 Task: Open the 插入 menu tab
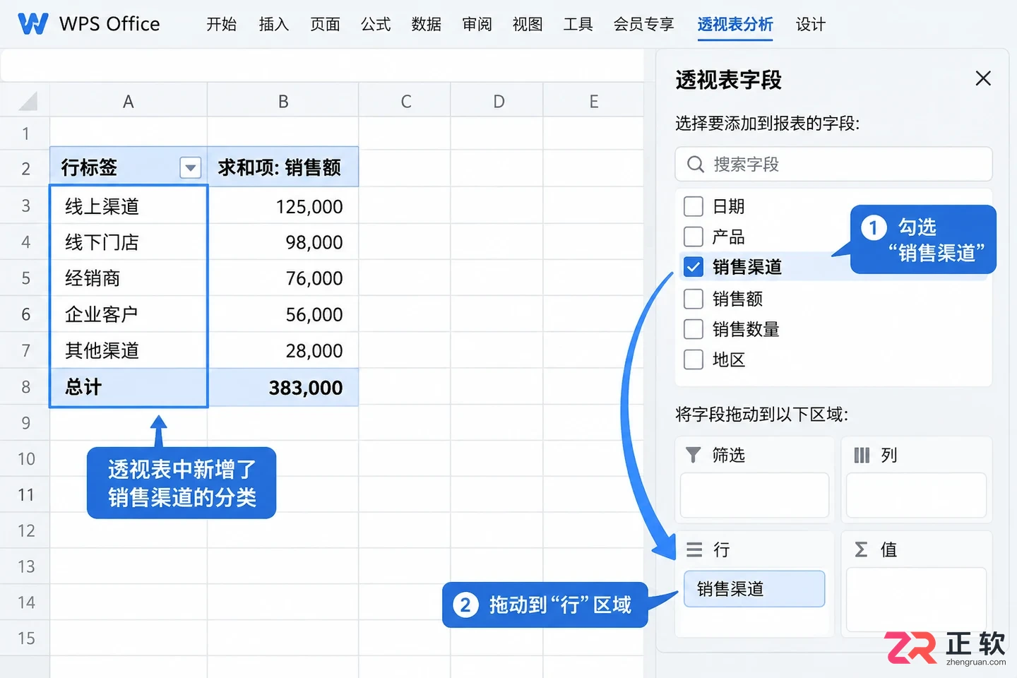coord(273,25)
